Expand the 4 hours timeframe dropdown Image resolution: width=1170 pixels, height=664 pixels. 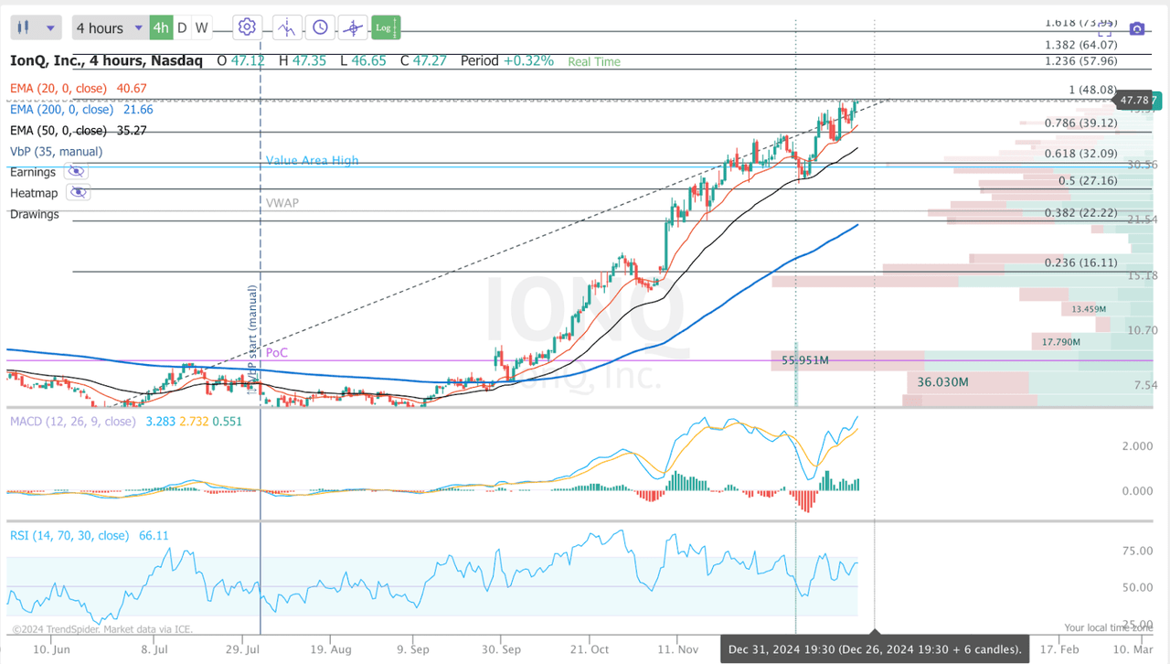(x=109, y=27)
